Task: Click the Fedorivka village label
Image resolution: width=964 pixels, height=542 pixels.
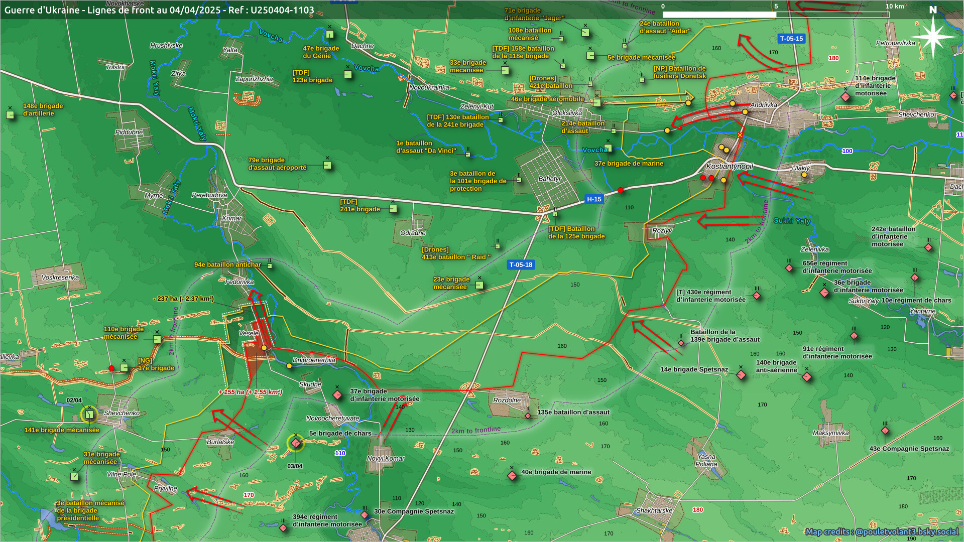Action: (239, 282)
